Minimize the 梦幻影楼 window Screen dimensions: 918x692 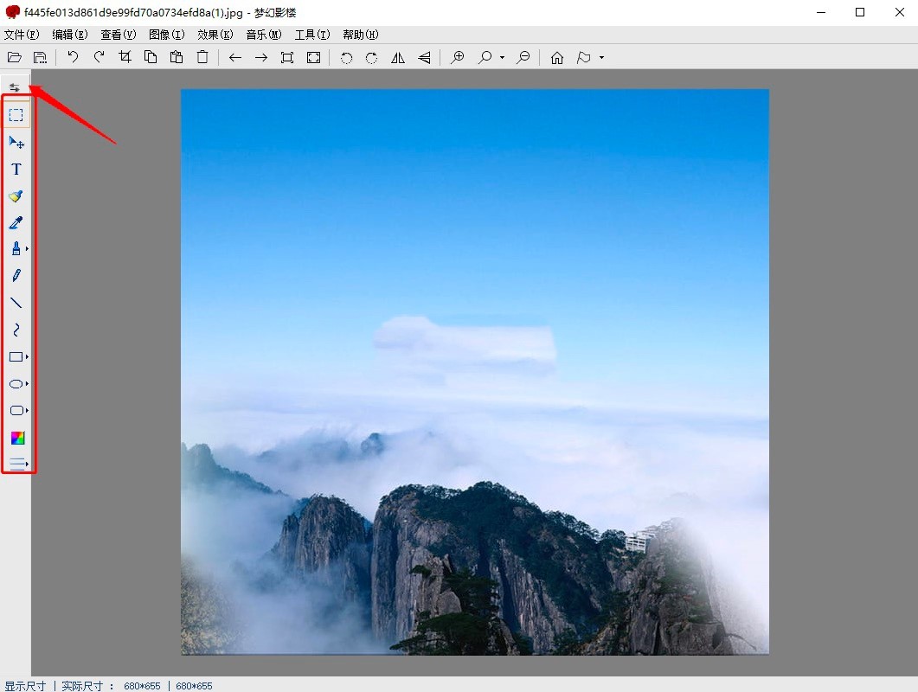point(821,12)
